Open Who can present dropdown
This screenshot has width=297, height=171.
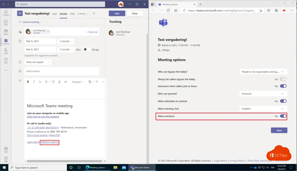point(263,94)
